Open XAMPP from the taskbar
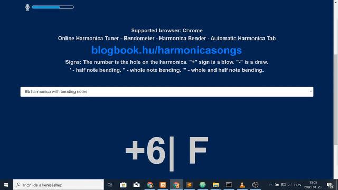Viewport: 338px width, 190px height. coord(163,185)
